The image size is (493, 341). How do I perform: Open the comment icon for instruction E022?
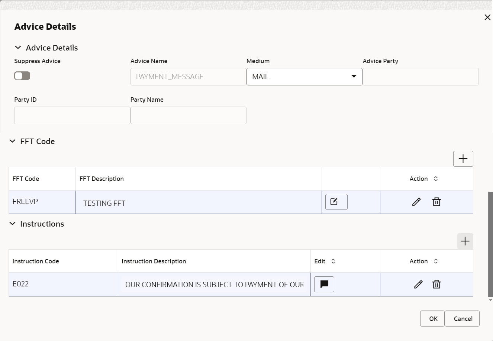click(x=324, y=284)
